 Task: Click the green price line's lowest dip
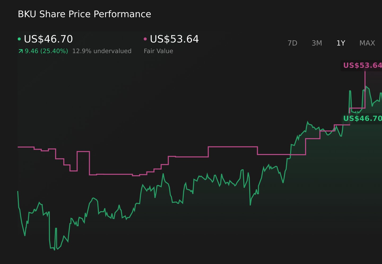[x=54, y=249]
